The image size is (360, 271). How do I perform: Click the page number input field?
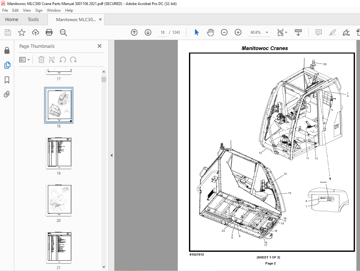point(163,32)
